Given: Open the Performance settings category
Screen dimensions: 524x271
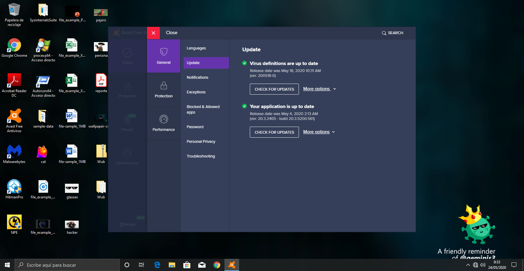Looking at the screenshot, I should [163, 123].
